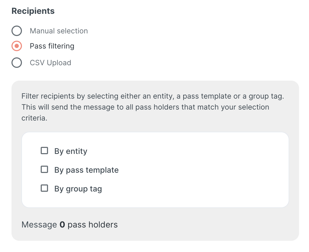This screenshot has width=309, height=252.
Task: Click the Message 0 pass holders text
Action: click(69, 225)
